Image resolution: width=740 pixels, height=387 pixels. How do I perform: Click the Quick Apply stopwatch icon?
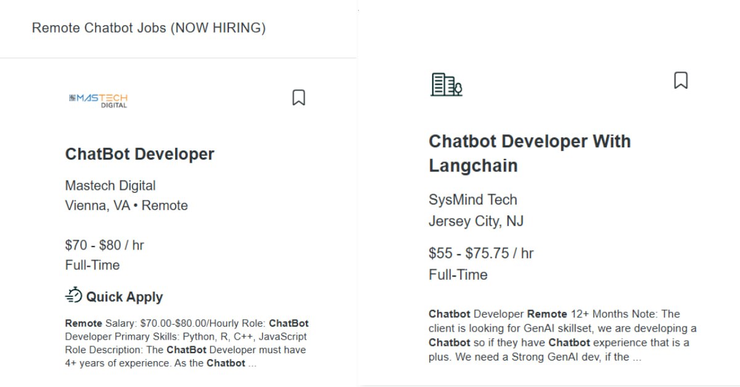click(x=73, y=296)
